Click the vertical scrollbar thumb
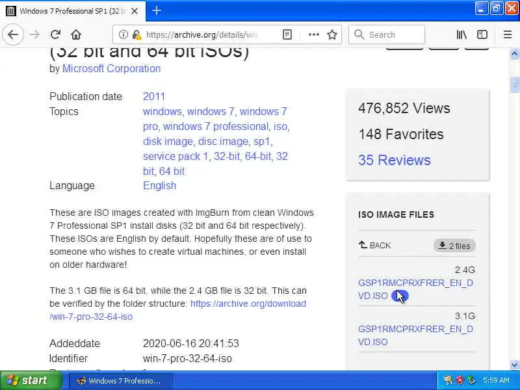Screen dimensions: 520x390 coord(514,84)
